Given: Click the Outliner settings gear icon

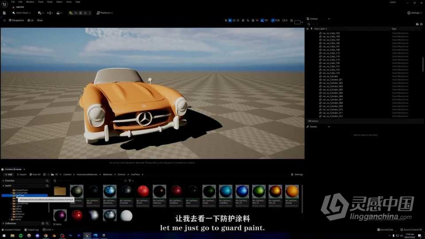Looking at the screenshot, I should (x=421, y=24).
